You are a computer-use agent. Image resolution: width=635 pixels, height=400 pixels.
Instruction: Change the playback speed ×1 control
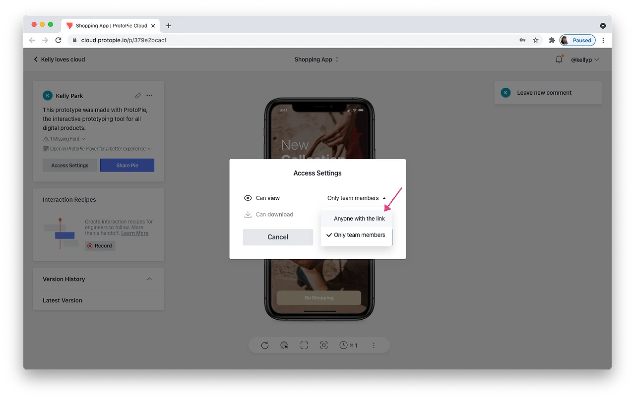click(348, 345)
